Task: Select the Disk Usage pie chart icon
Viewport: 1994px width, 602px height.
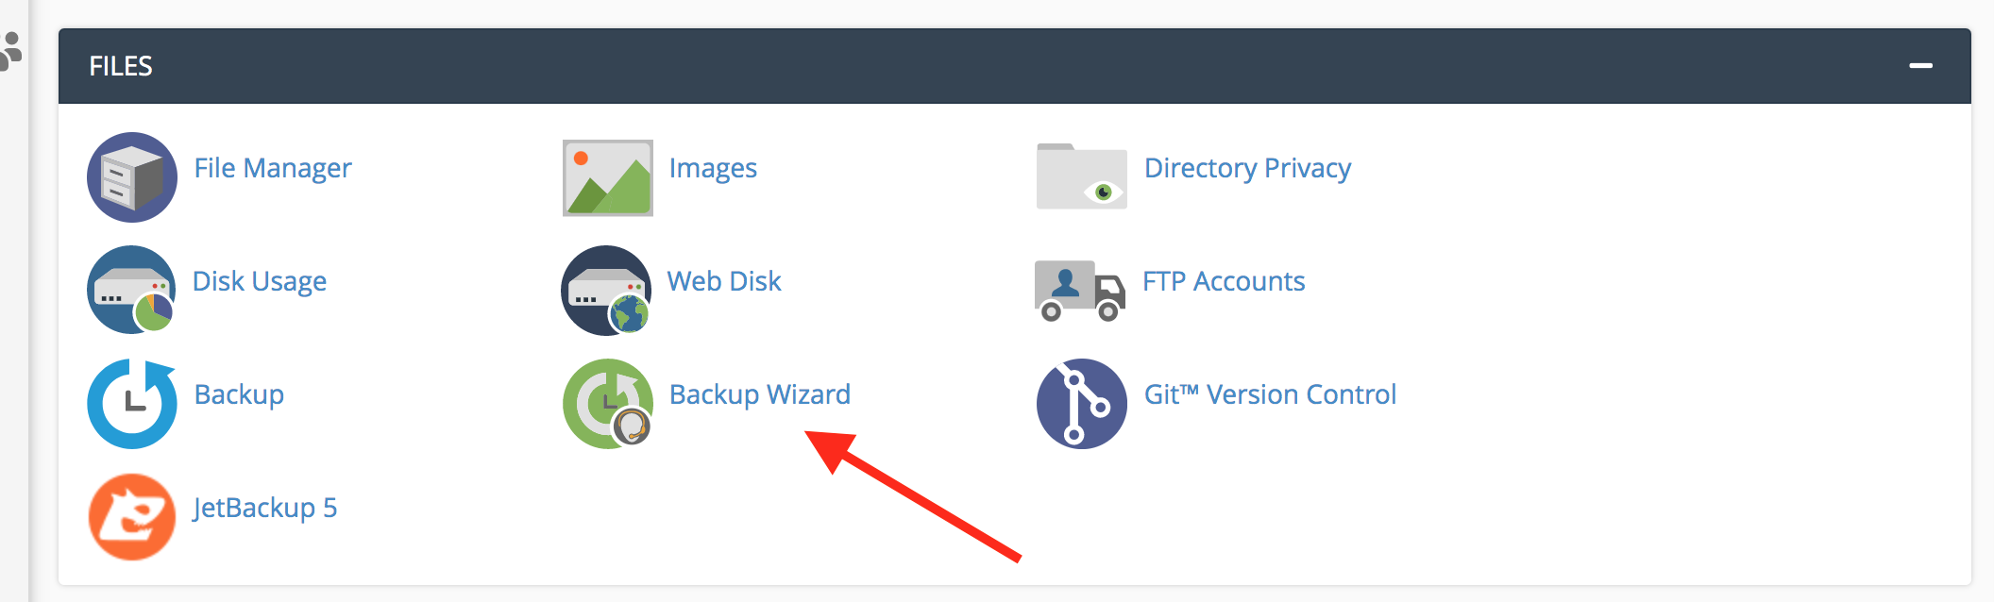Action: pos(132,290)
